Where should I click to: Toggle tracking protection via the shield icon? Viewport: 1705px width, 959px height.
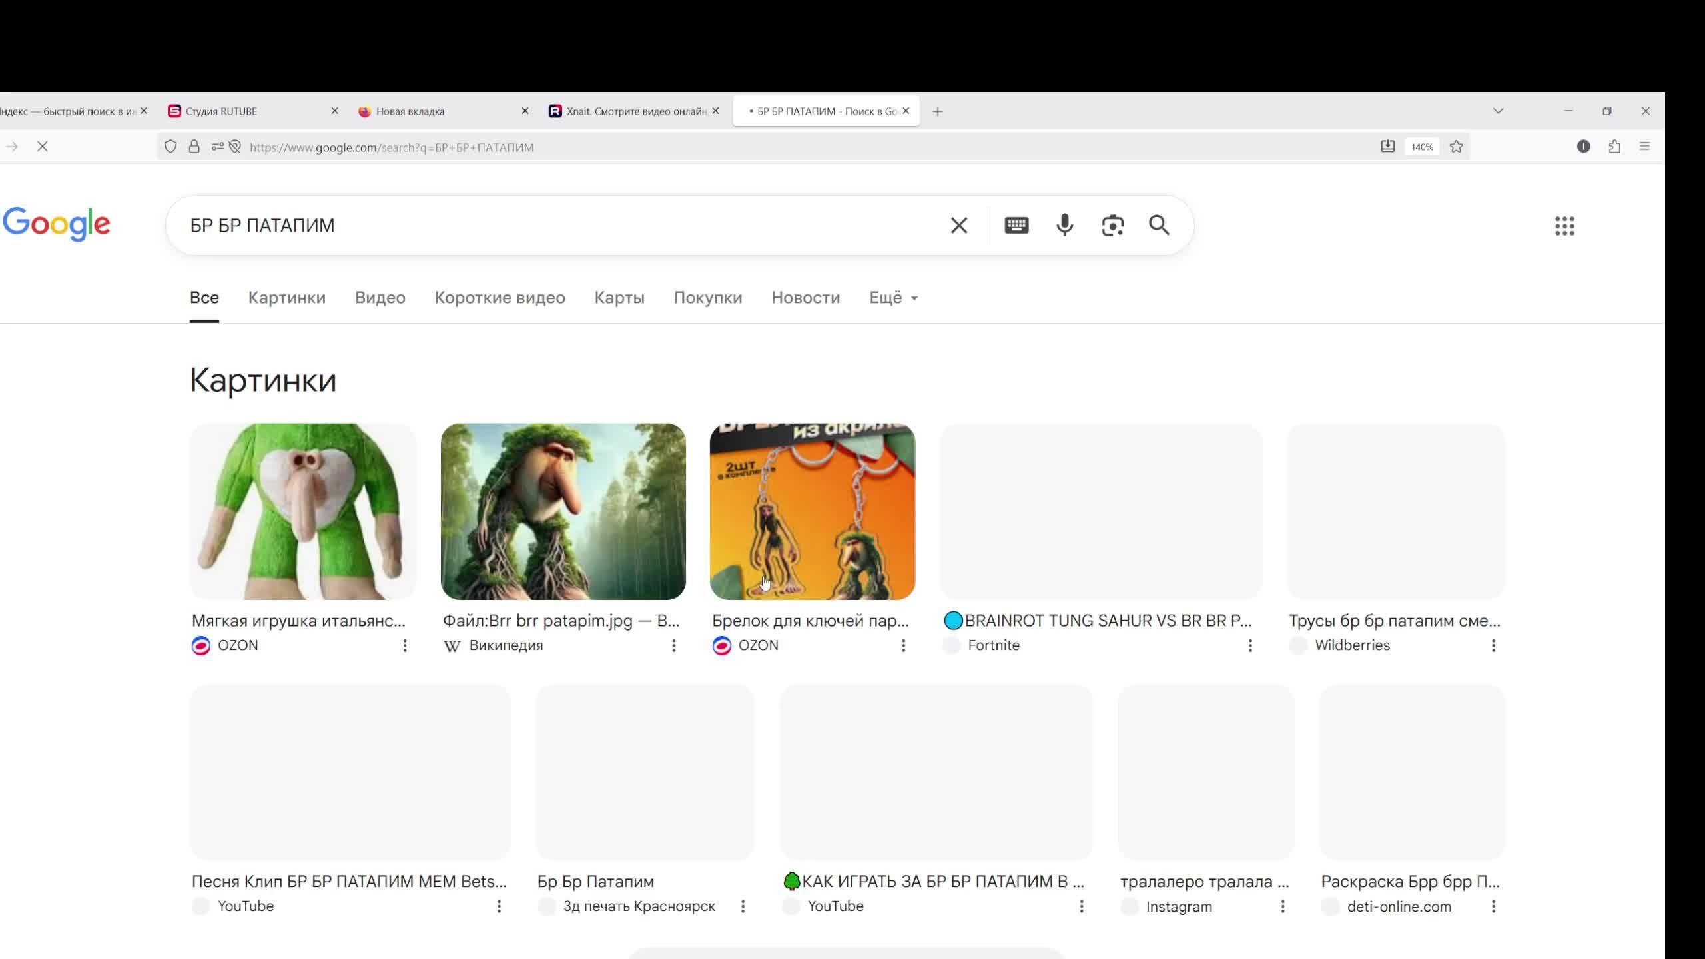click(170, 147)
